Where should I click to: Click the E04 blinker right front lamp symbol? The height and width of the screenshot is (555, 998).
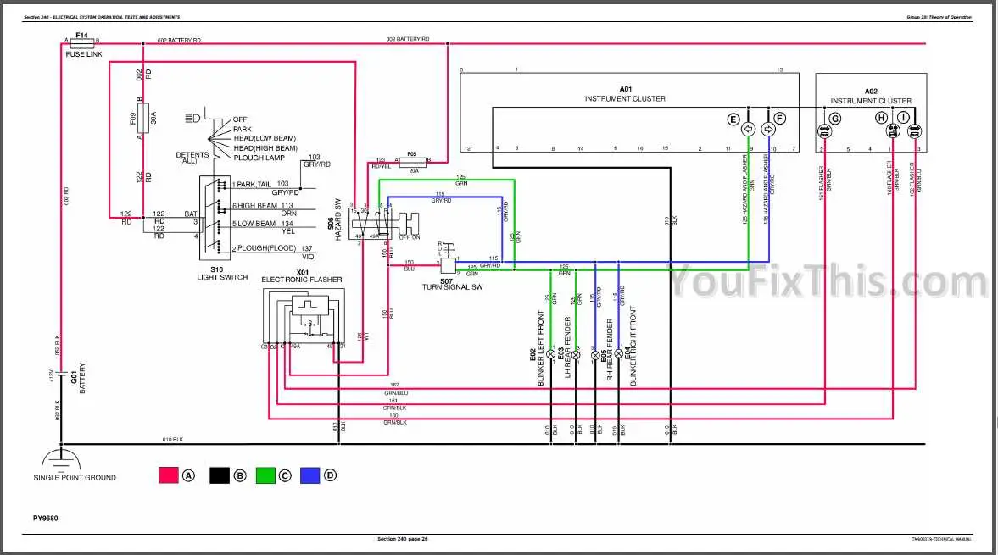pyautogui.click(x=619, y=354)
